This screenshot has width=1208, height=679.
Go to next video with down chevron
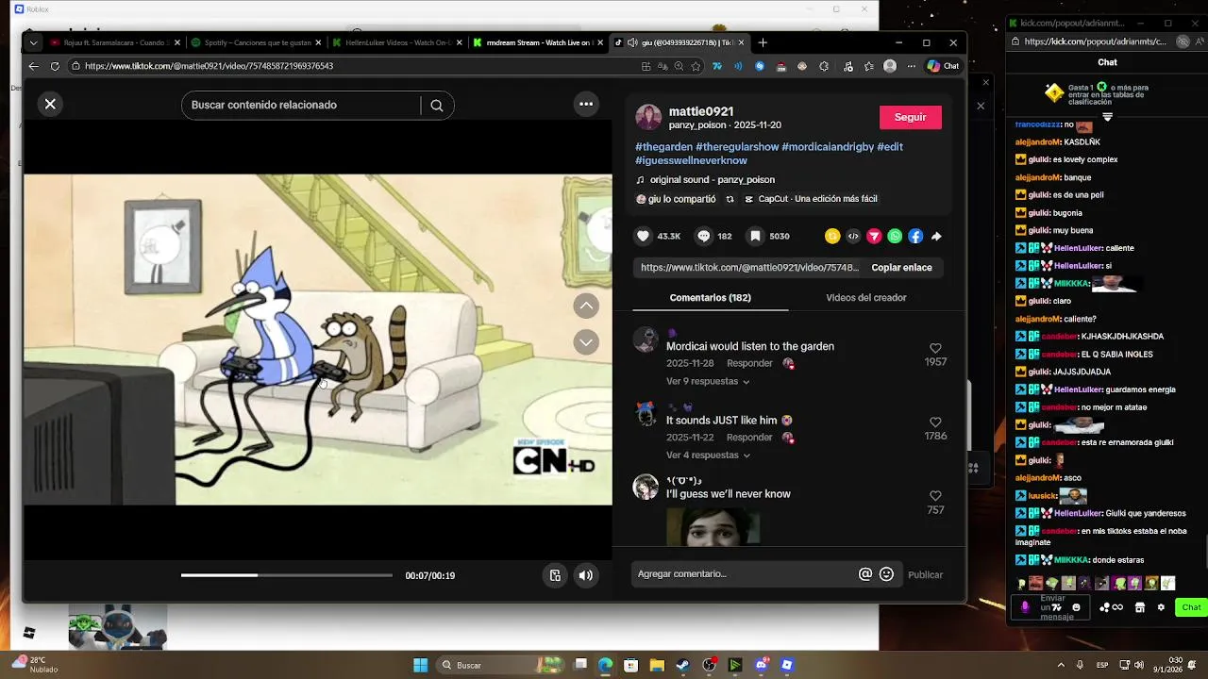[586, 342]
